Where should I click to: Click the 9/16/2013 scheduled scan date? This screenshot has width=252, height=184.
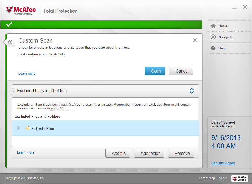click(x=226, y=138)
